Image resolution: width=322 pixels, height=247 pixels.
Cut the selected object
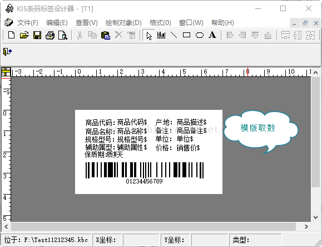[80, 35]
